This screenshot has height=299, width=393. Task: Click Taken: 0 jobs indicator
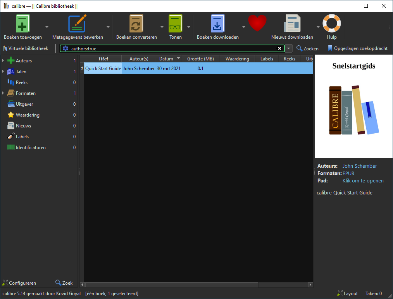click(374, 294)
